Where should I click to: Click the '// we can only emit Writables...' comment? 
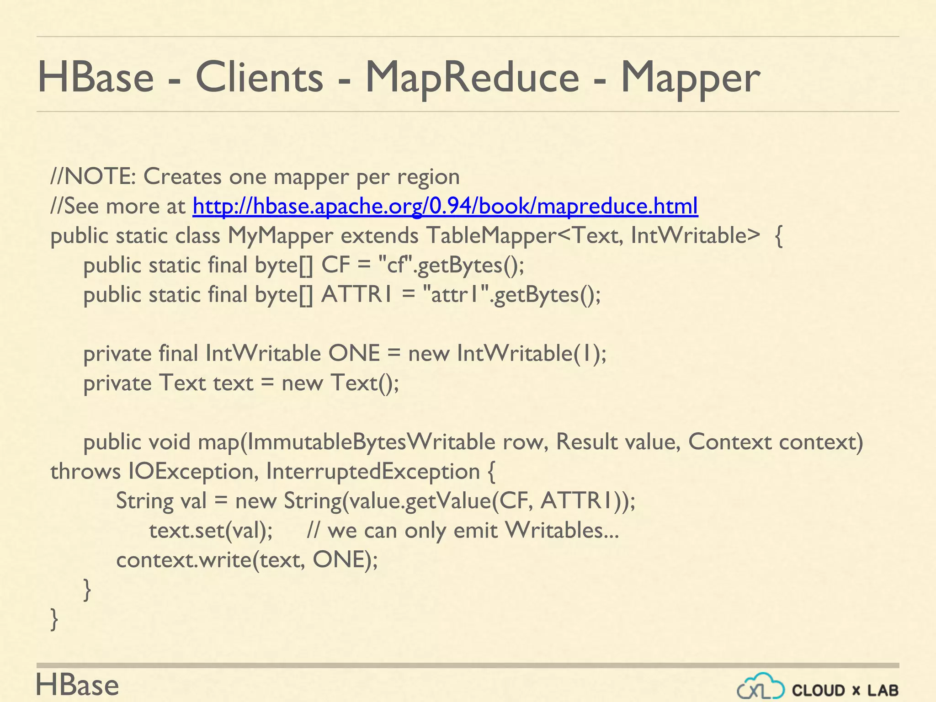point(463,531)
